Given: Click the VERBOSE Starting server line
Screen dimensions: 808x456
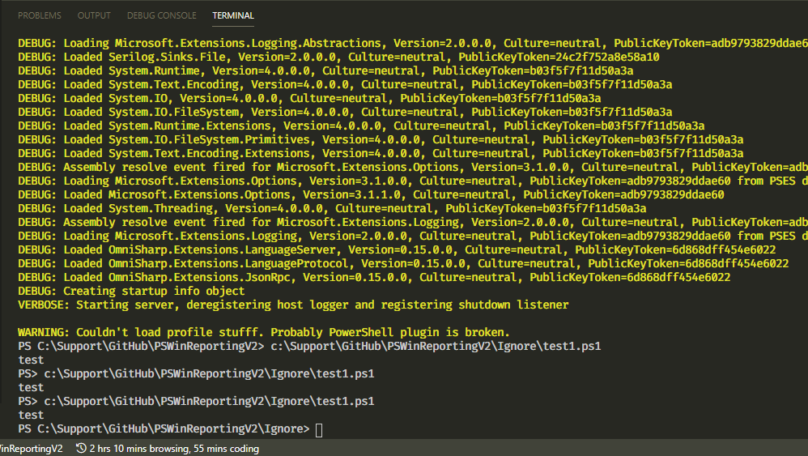Looking at the screenshot, I should click(293, 305).
